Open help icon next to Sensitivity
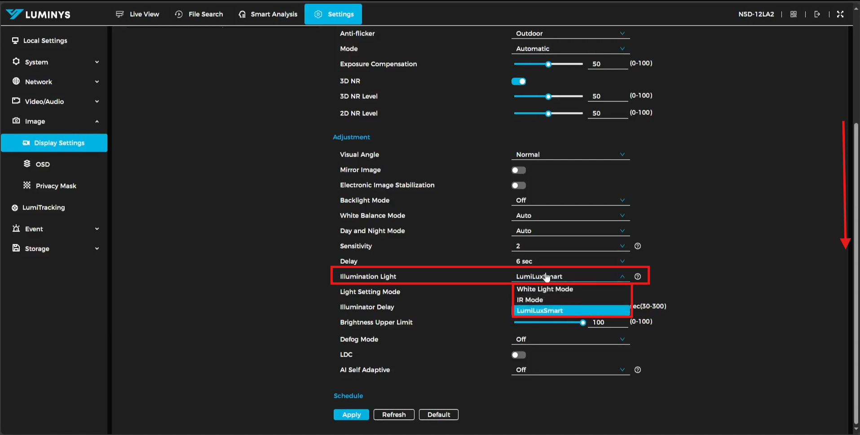This screenshot has height=435, width=860. [637, 246]
